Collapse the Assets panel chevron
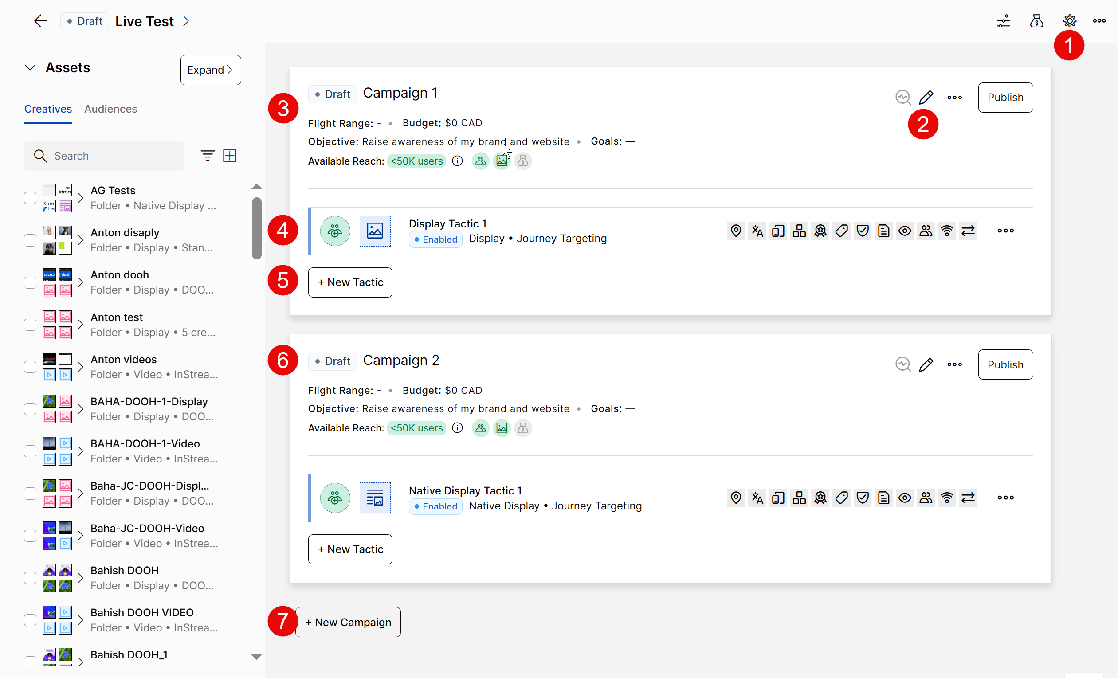The width and height of the screenshot is (1118, 678). point(30,67)
